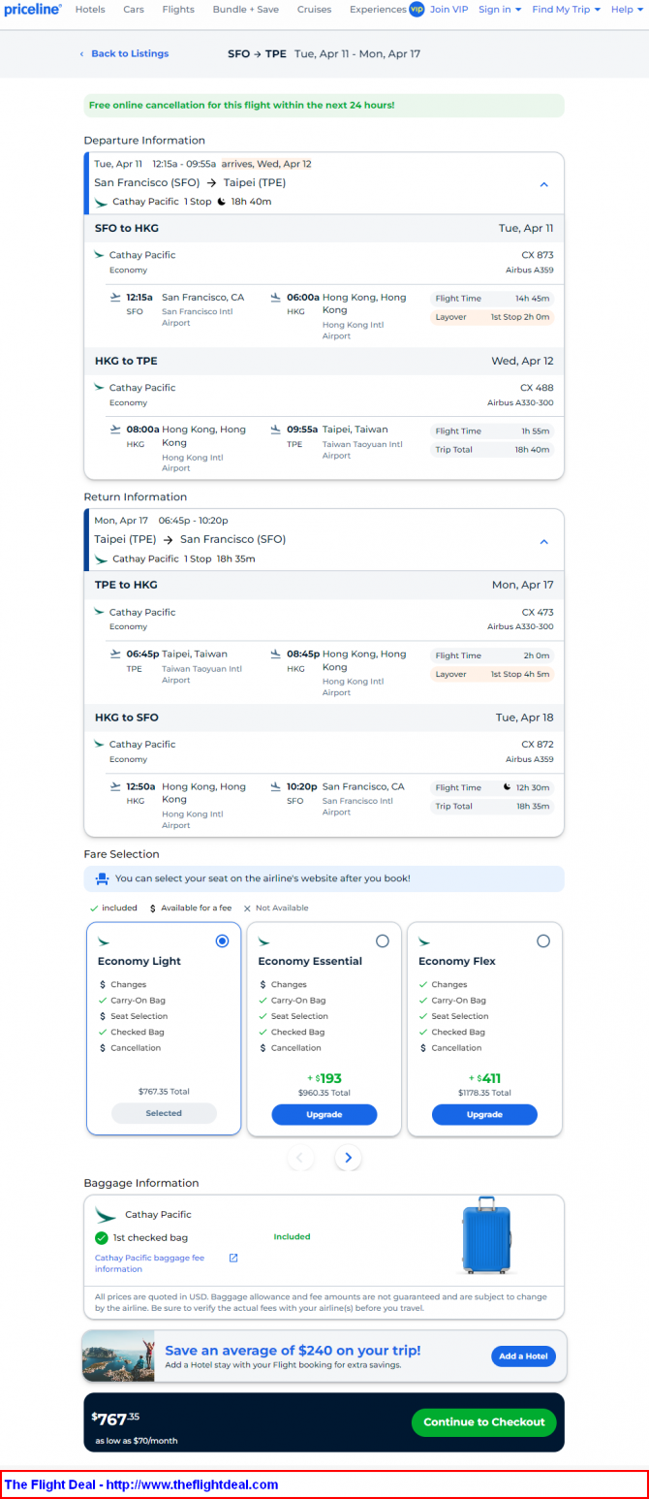The image size is (649, 1499).
Task: Show next fare options with right arrow
Action: [x=349, y=1158]
